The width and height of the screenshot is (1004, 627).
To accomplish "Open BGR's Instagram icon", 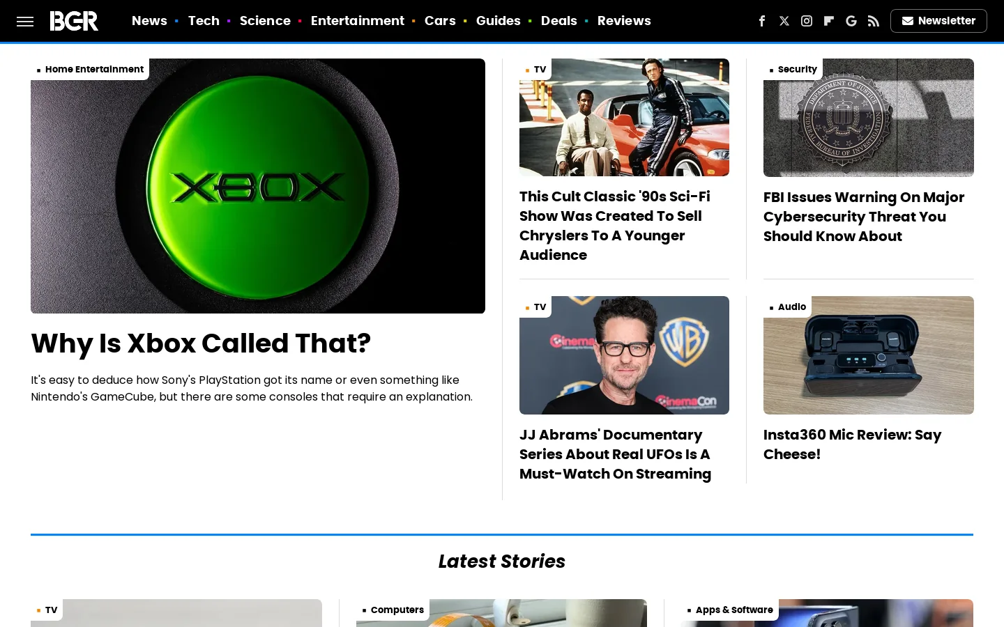I will tap(807, 21).
